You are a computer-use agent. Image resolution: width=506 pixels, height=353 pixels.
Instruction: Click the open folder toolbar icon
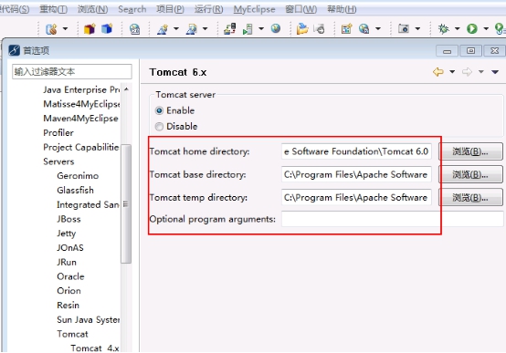pyautogui.click(x=302, y=28)
